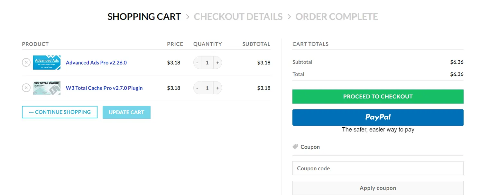
Task: Click Proceed to Checkout
Action: tap(378, 96)
